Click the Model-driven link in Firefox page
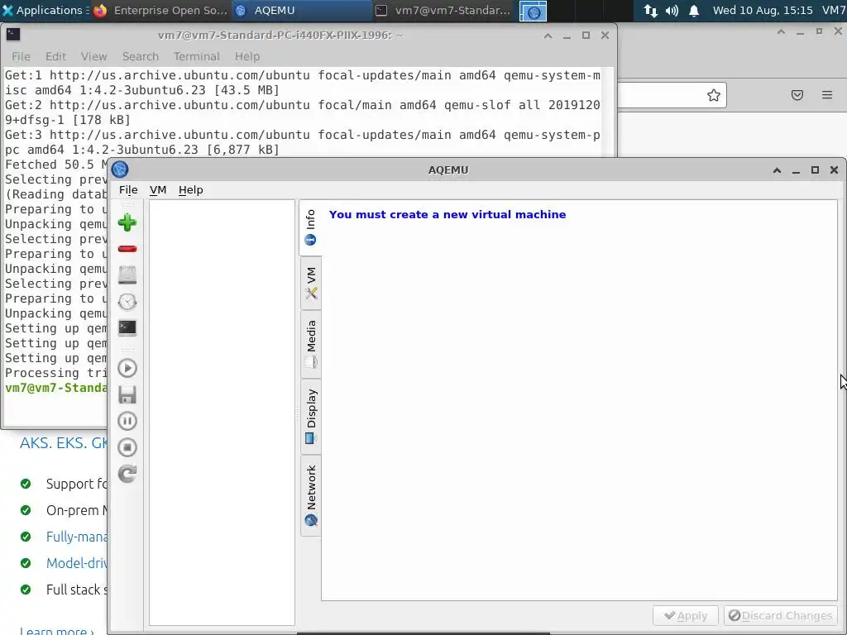The image size is (847, 635). coord(77,563)
